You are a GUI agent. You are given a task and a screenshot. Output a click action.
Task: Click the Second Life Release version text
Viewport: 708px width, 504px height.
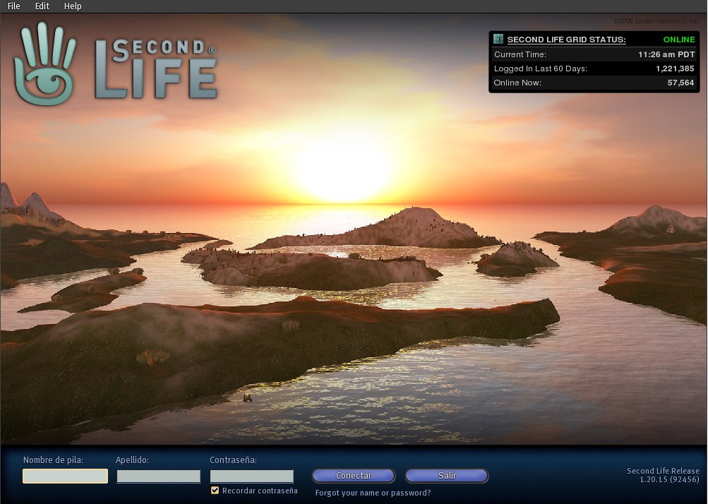(663, 475)
